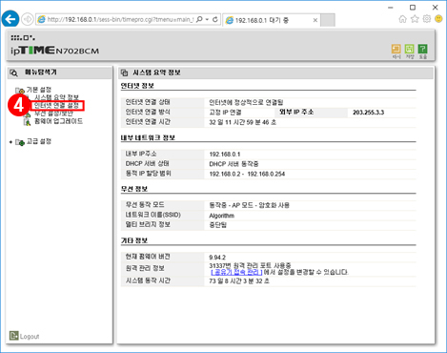Viewport: 447px width, 353px height.
Task: Click the 고급 설정 folder icon
Action: pyautogui.click(x=20, y=142)
